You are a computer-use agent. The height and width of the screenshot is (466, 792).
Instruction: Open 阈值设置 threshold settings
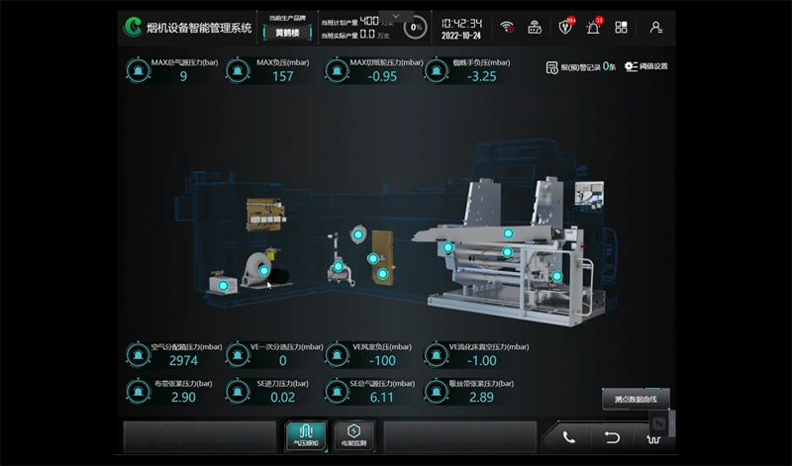pos(645,67)
